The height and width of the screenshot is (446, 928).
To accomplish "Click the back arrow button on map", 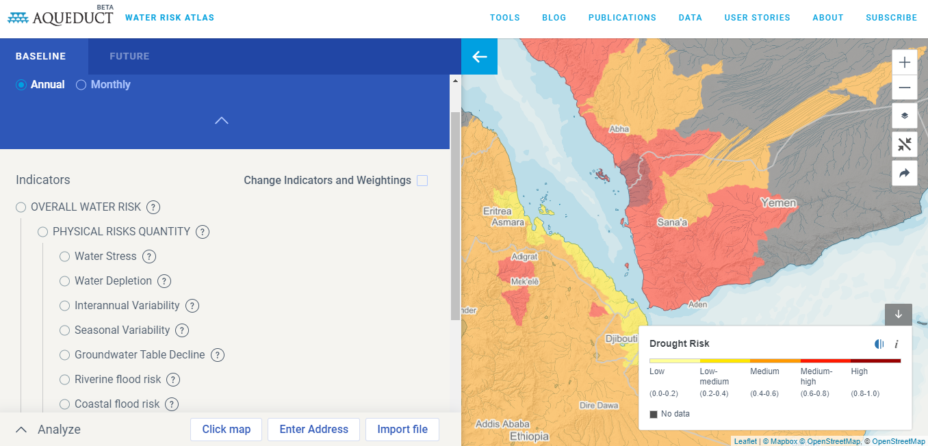I will pos(480,57).
